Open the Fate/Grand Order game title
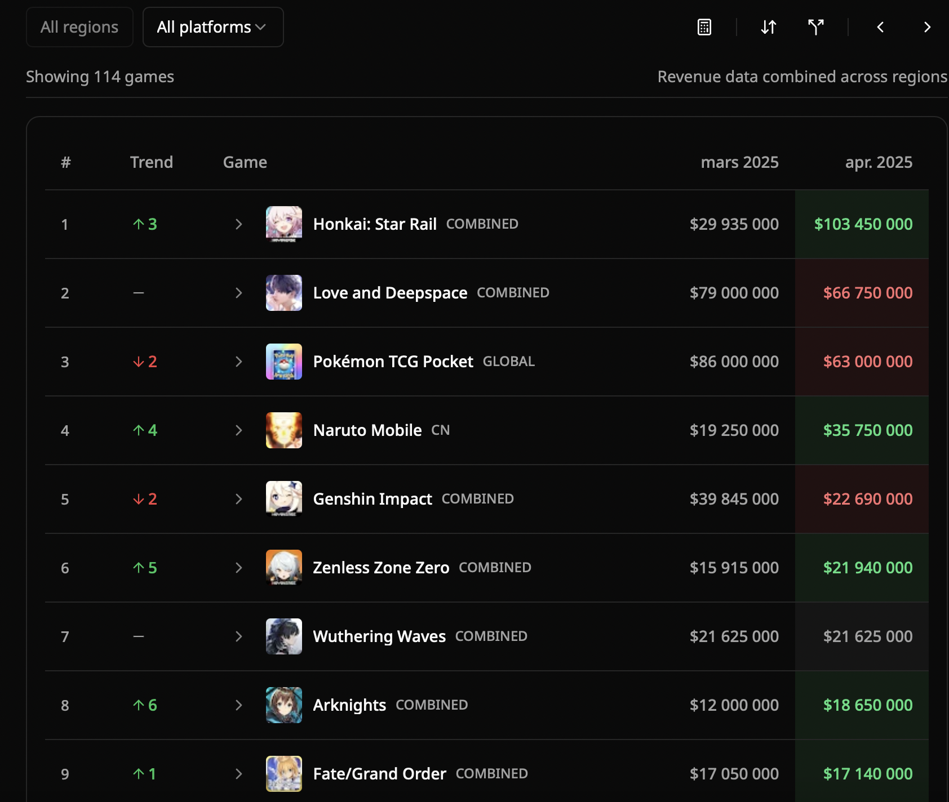The width and height of the screenshot is (949, 802). 379,774
